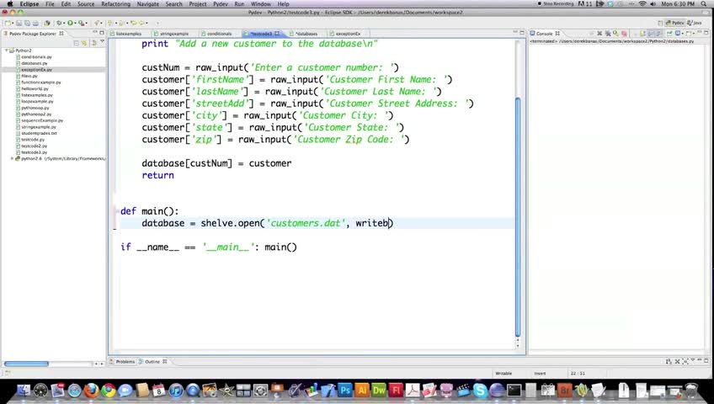714x404 pixels.
Task: Click the New file toolbar icon
Action: [8, 24]
